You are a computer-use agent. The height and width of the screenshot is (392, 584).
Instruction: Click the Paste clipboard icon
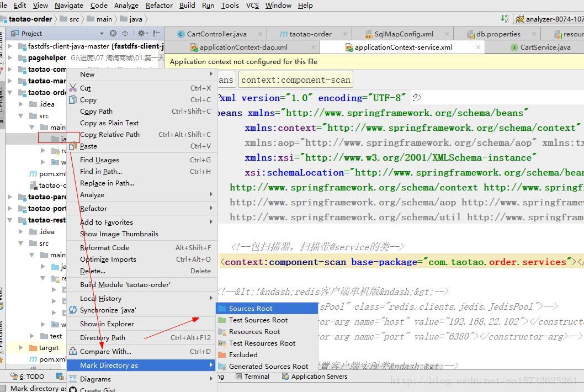(73, 146)
